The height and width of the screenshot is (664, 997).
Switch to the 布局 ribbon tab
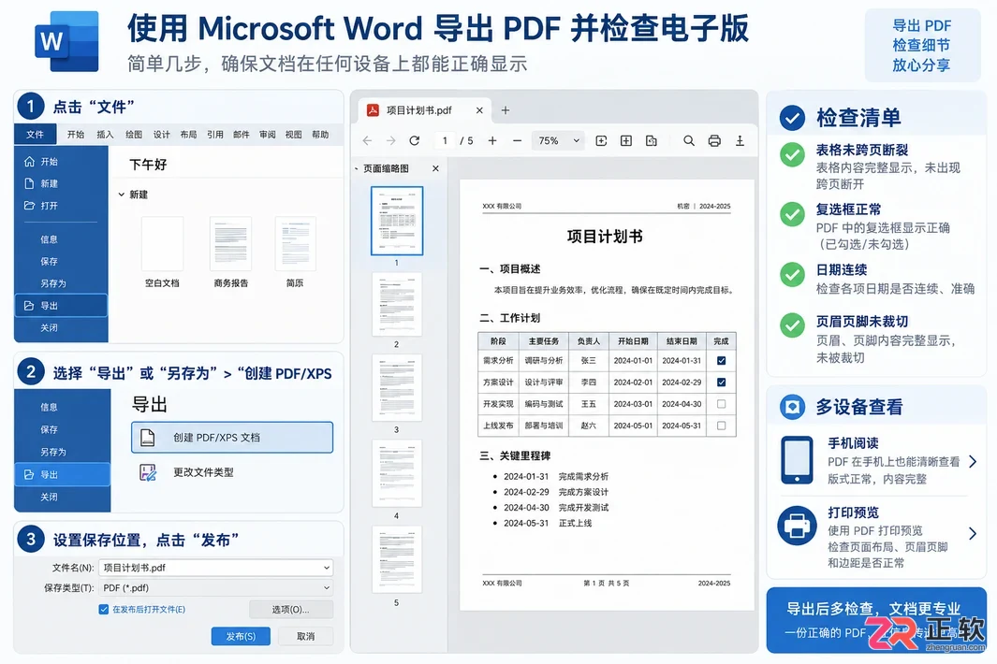(188, 134)
